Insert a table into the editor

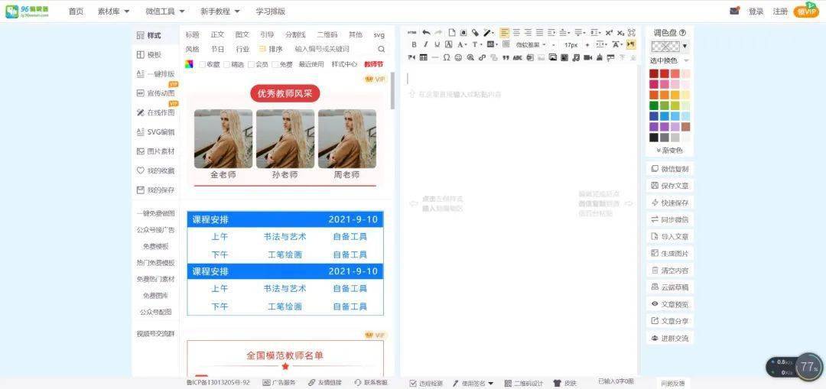tap(424, 57)
